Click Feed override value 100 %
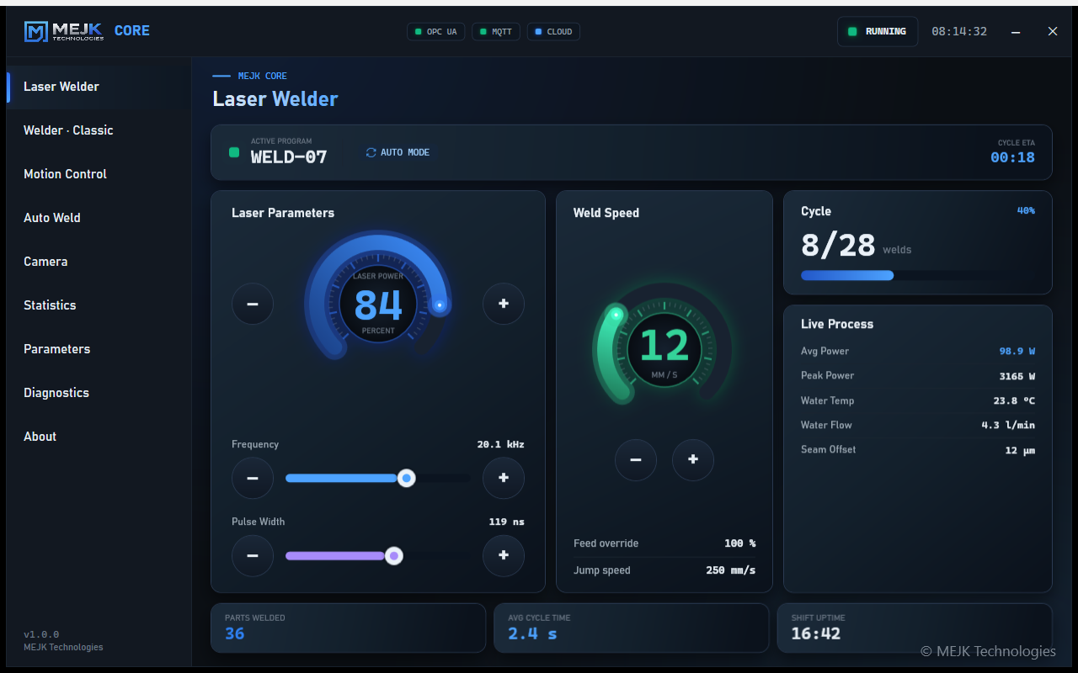 tap(739, 543)
